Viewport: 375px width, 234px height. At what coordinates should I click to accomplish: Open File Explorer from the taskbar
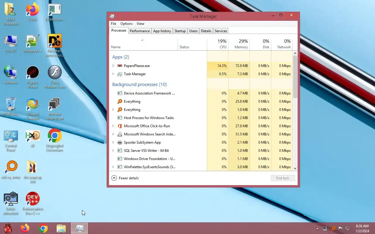click(x=61, y=228)
